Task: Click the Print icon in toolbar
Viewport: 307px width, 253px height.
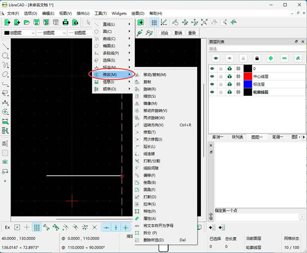Action: [65, 22]
